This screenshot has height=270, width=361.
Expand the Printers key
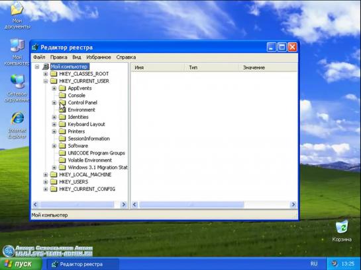coord(54,131)
